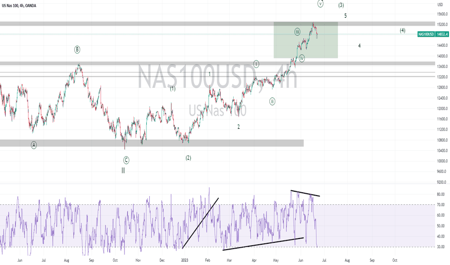Click the parenthesized (4) wave label

click(x=403, y=30)
